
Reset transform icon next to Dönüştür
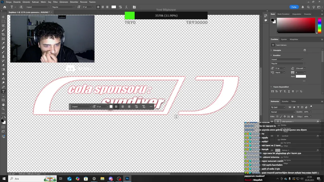point(305,50)
